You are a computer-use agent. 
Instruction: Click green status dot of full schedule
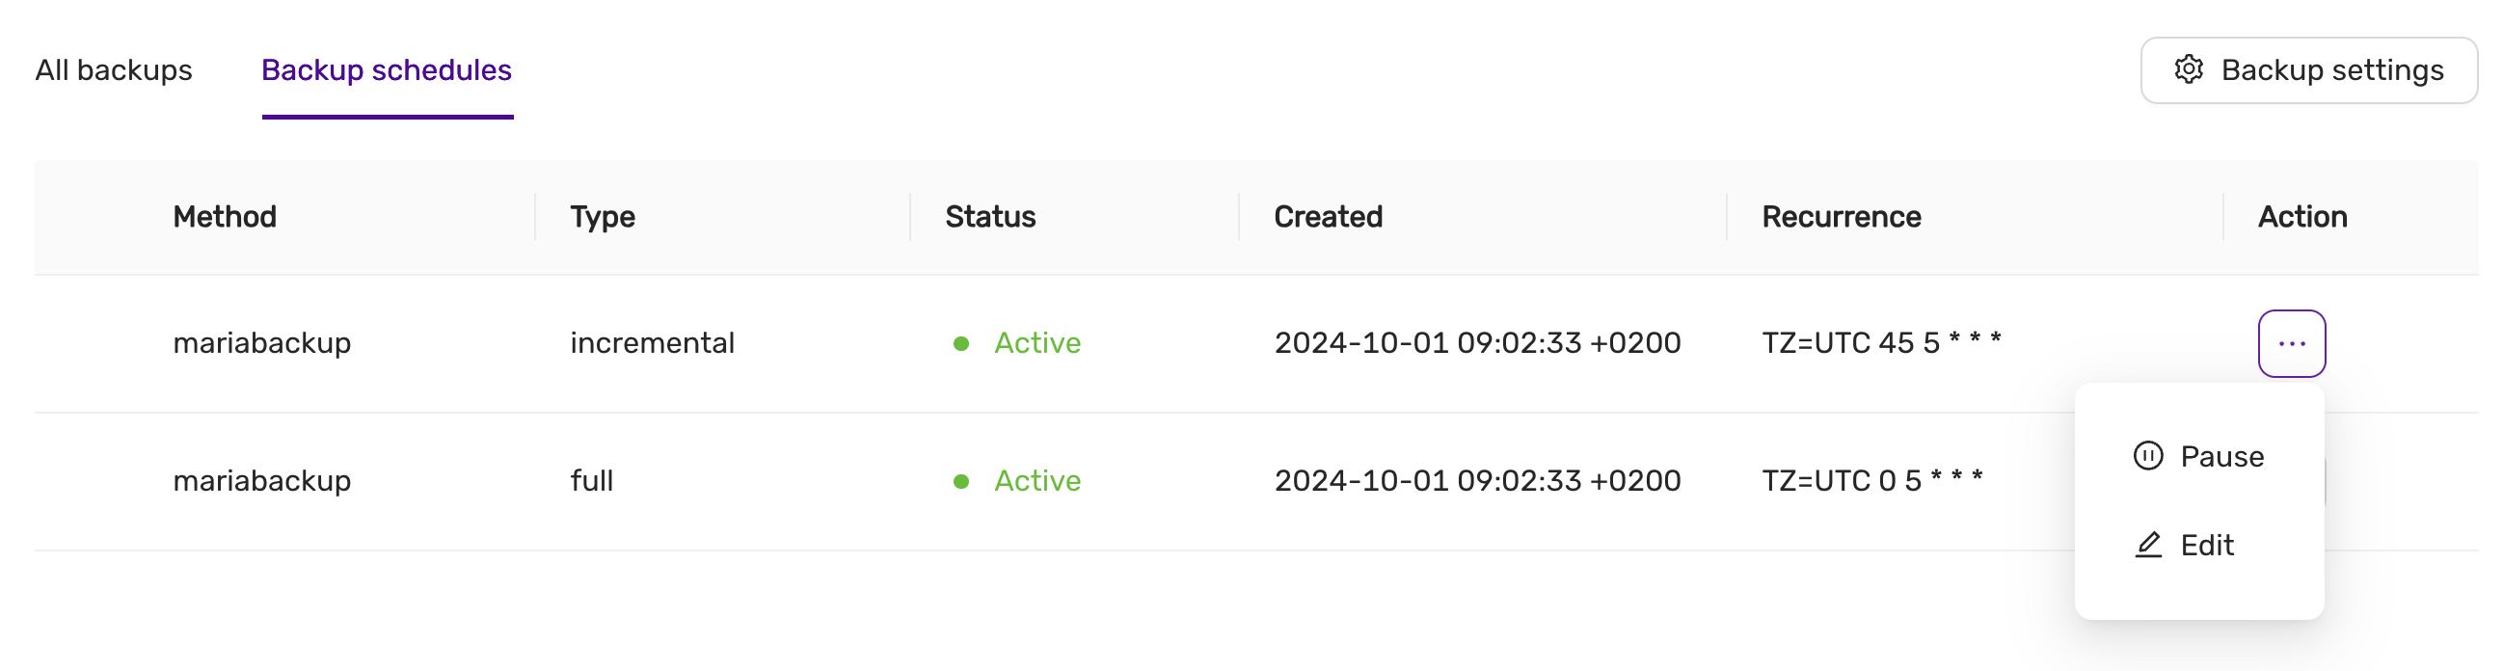[x=960, y=482]
